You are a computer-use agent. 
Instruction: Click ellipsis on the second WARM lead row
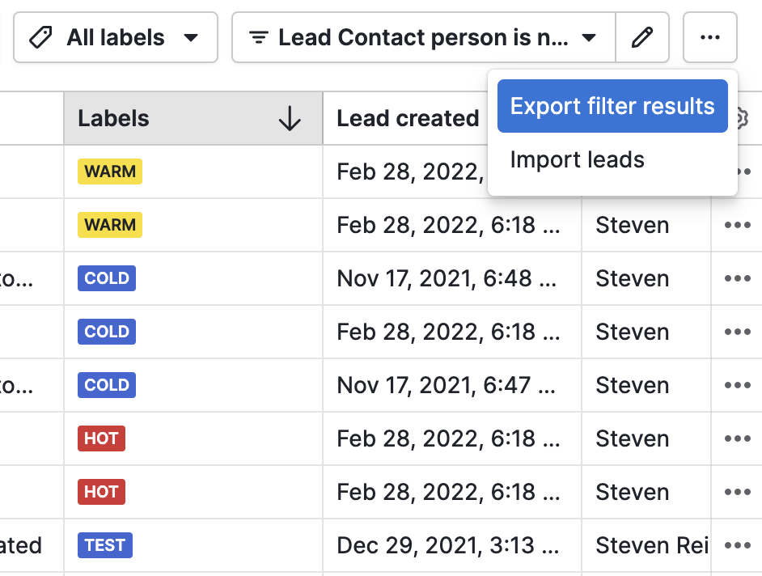(x=737, y=225)
